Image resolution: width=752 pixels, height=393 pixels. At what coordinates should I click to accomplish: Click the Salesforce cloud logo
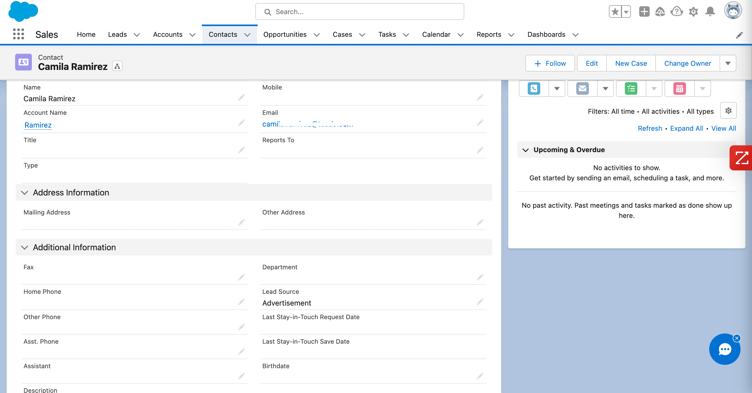coord(23,11)
